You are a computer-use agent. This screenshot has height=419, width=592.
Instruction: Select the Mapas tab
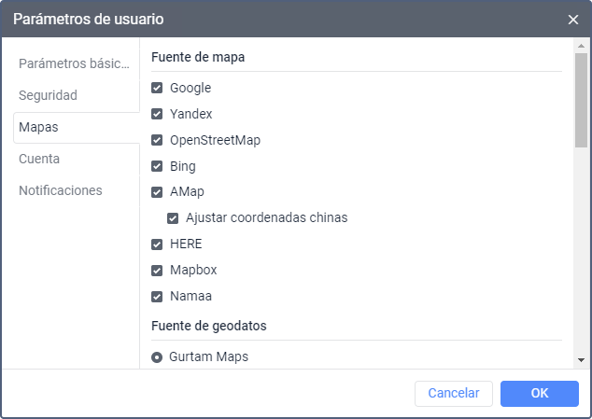pos(37,127)
